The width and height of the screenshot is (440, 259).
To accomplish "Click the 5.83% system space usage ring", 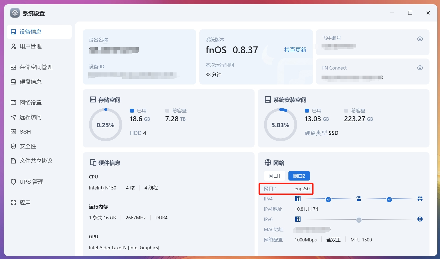I will pos(281,125).
